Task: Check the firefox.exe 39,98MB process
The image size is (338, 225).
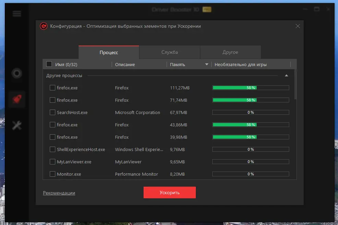Action: pos(52,137)
